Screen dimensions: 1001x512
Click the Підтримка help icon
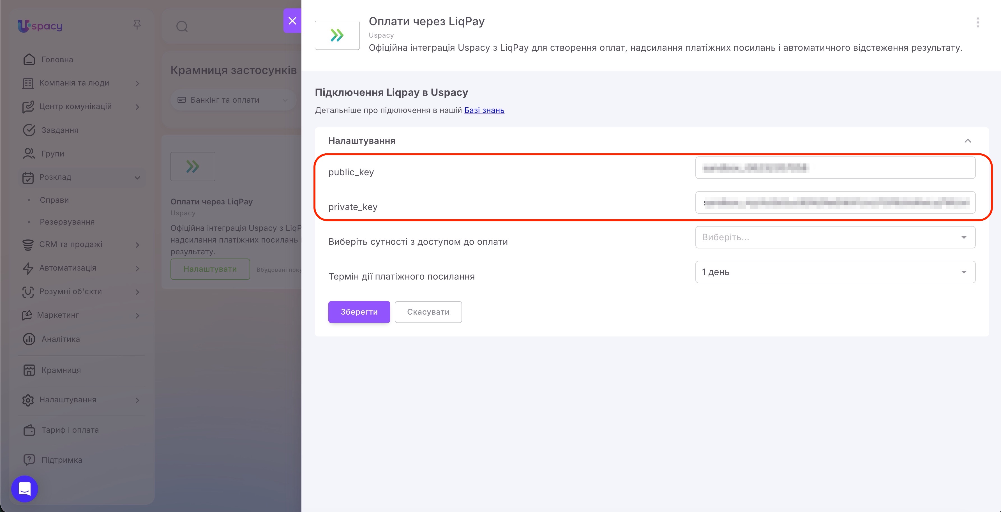(29, 460)
